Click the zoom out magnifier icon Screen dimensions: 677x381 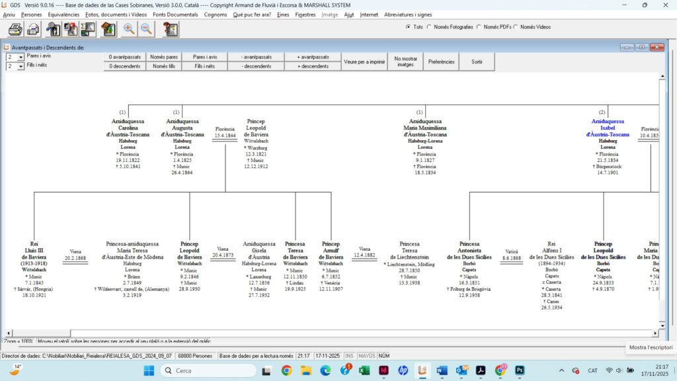(x=146, y=28)
